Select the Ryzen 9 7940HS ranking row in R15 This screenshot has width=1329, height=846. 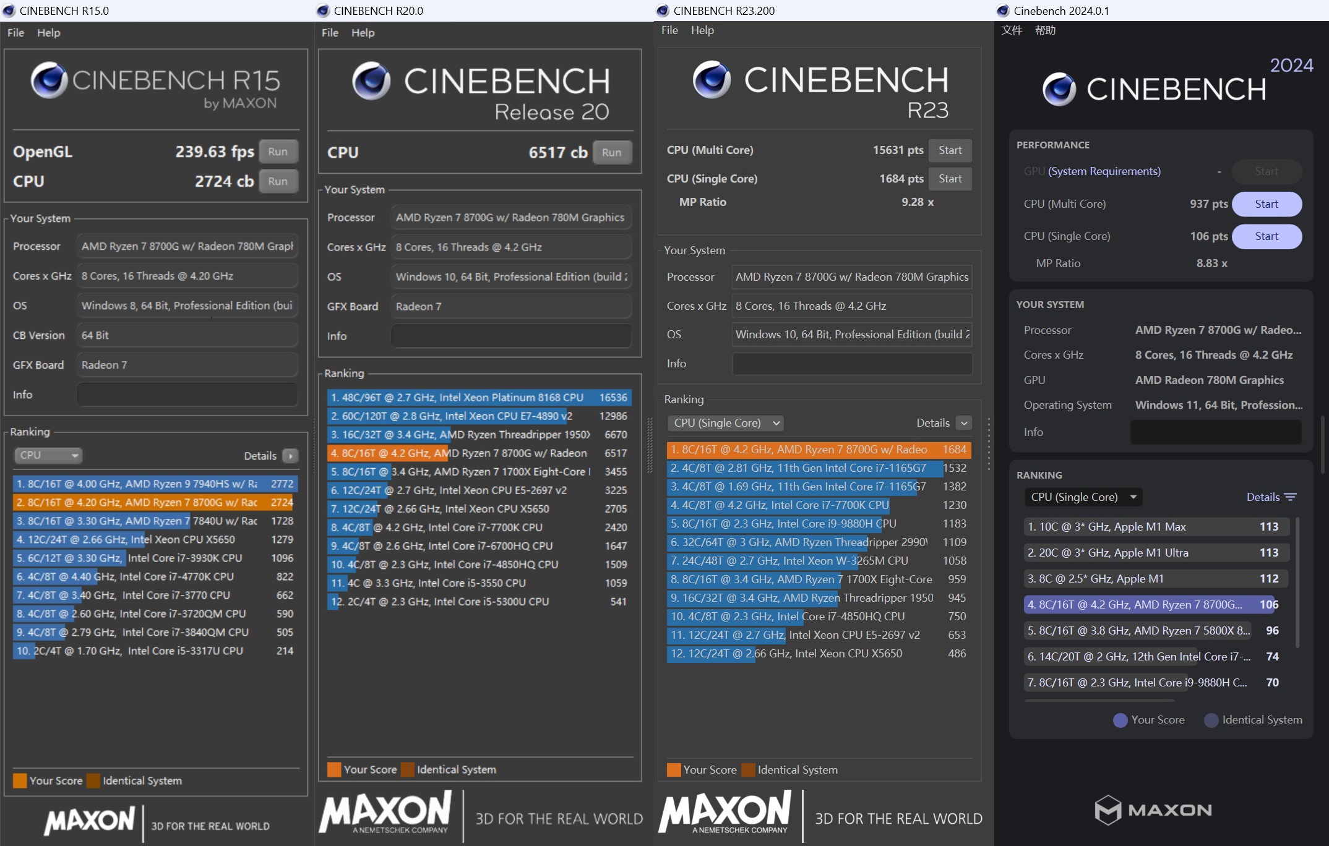click(155, 484)
